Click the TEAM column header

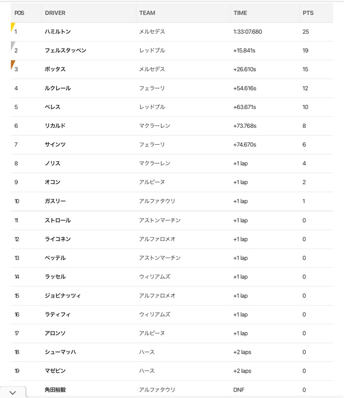(147, 13)
